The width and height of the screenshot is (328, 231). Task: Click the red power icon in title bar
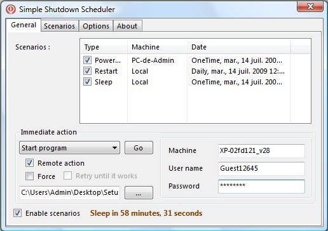[11, 10]
